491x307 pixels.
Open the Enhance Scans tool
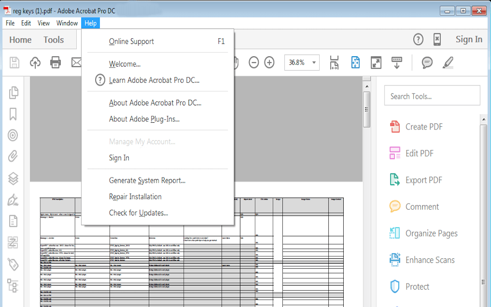tap(422, 260)
